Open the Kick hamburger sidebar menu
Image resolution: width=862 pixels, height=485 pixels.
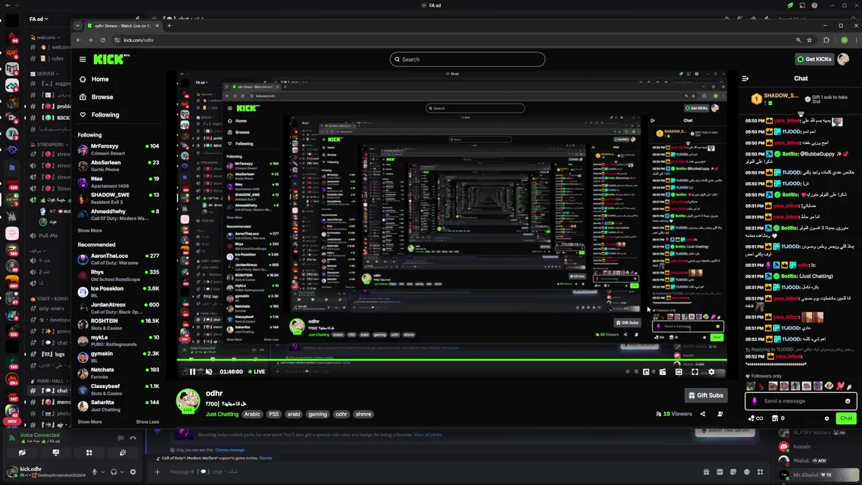[82, 59]
